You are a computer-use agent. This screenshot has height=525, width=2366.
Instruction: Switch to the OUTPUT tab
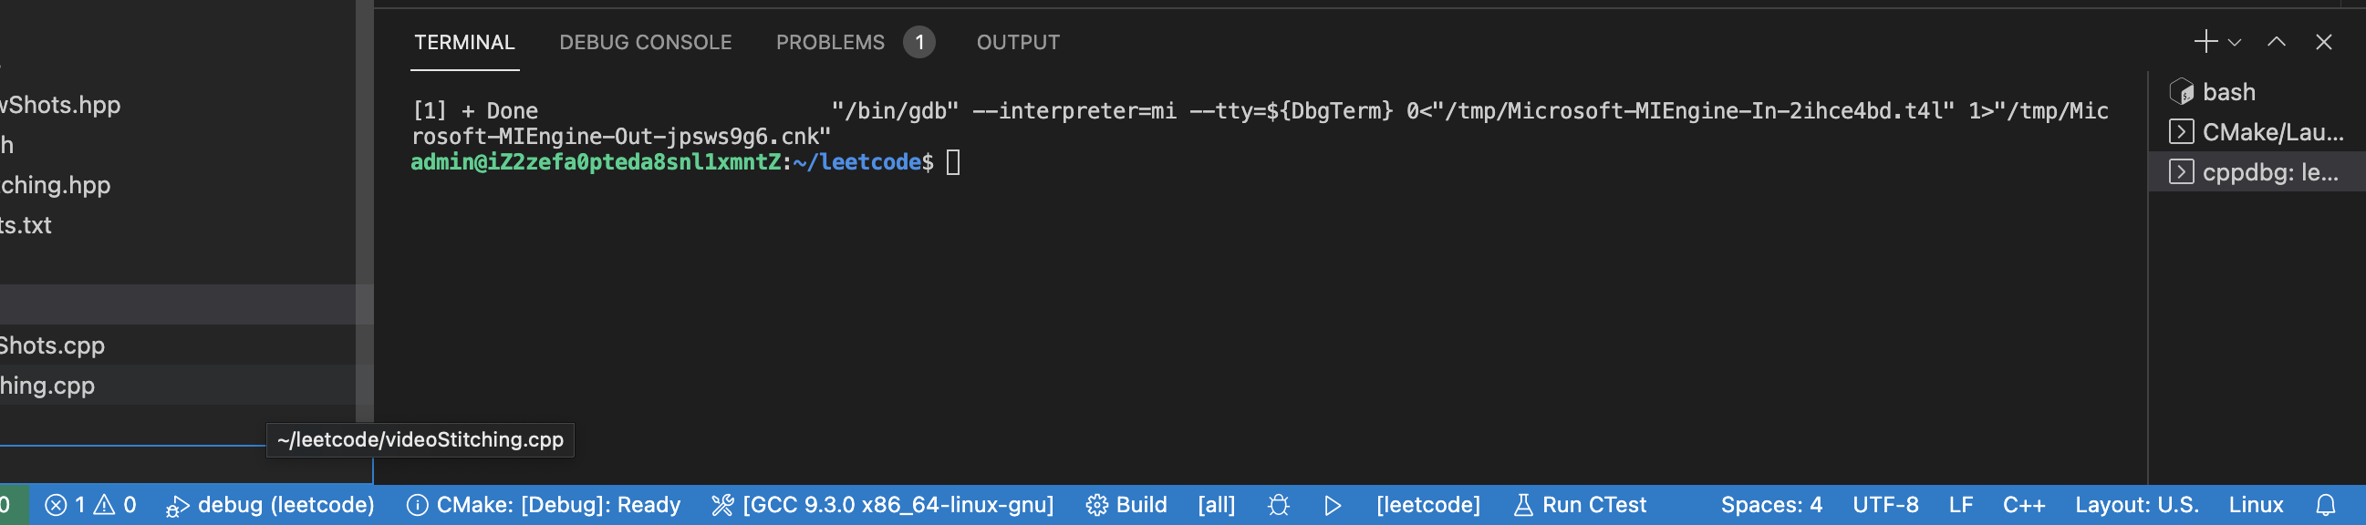(x=1018, y=42)
